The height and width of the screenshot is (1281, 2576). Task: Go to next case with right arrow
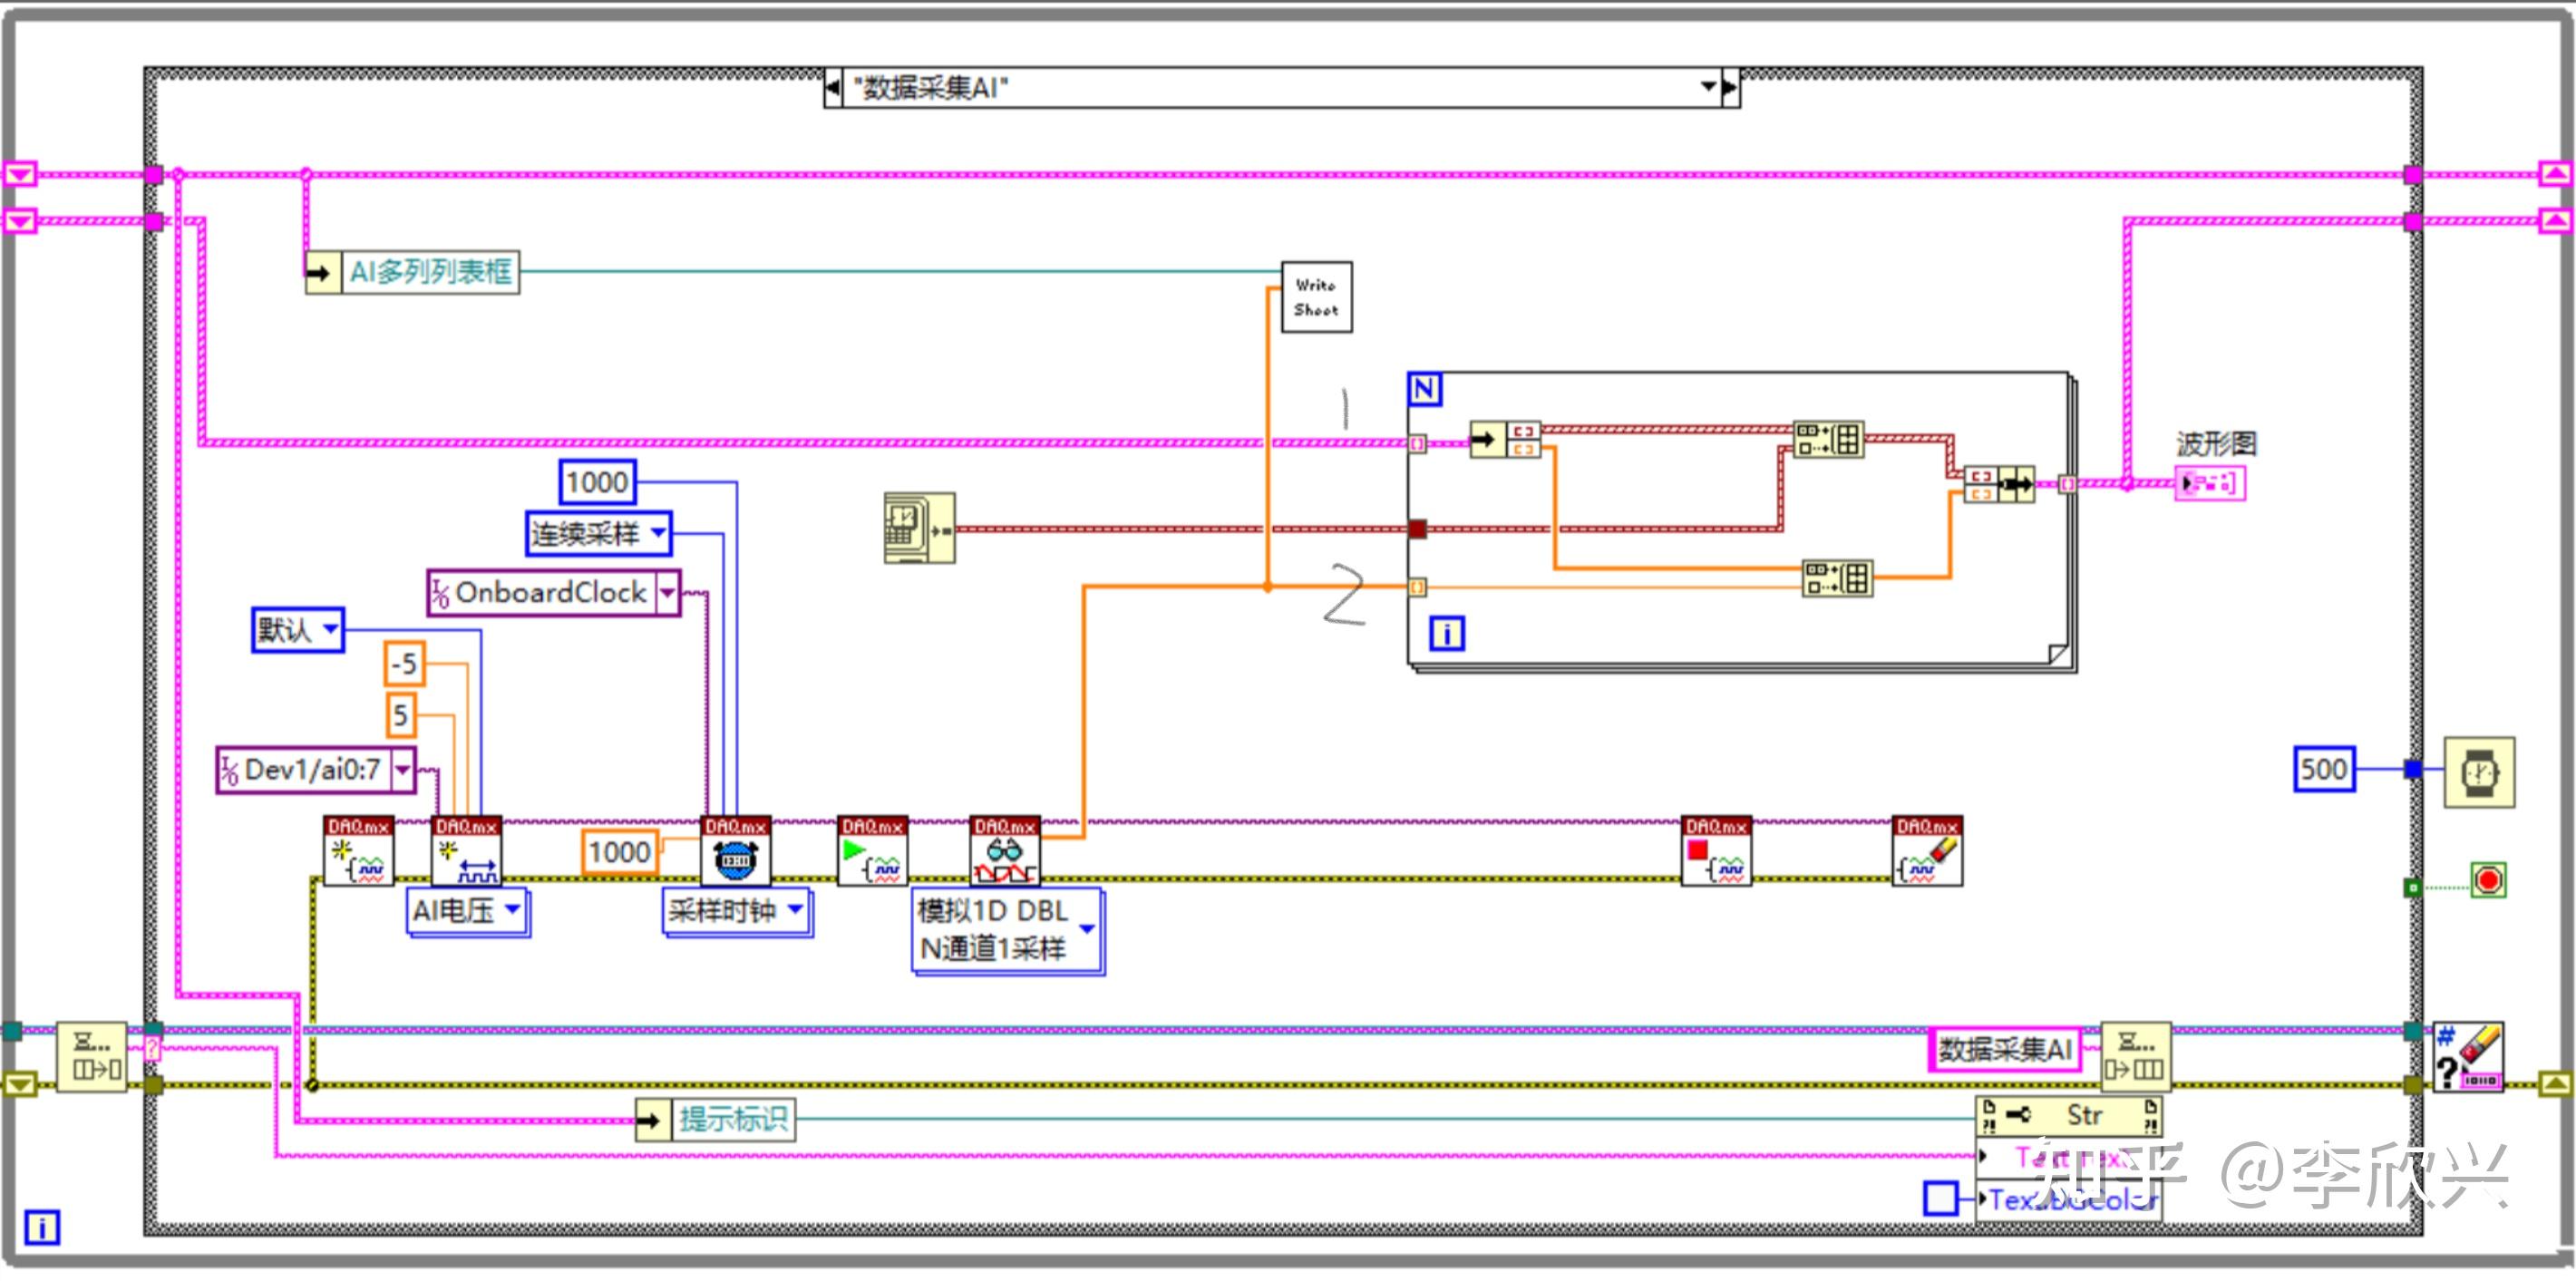click(x=1731, y=88)
